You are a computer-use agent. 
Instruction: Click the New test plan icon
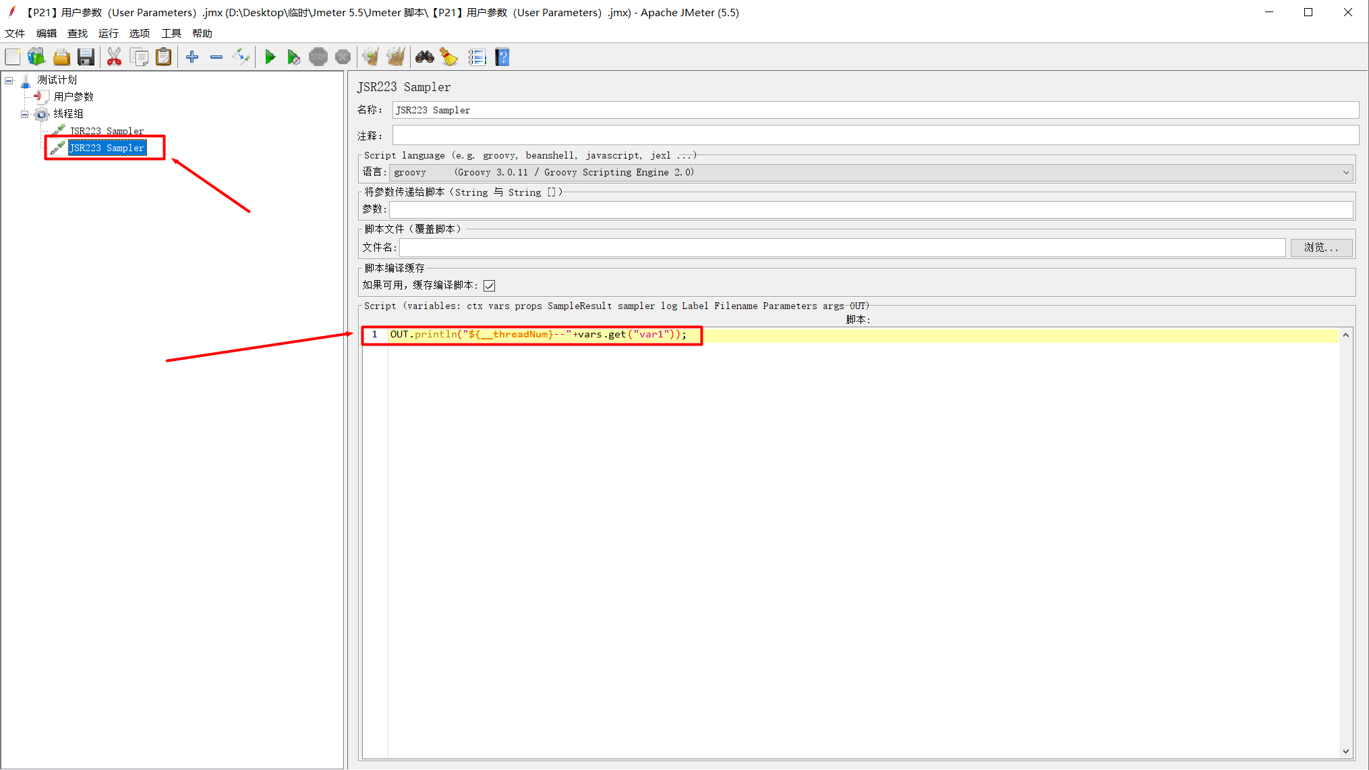(13, 57)
